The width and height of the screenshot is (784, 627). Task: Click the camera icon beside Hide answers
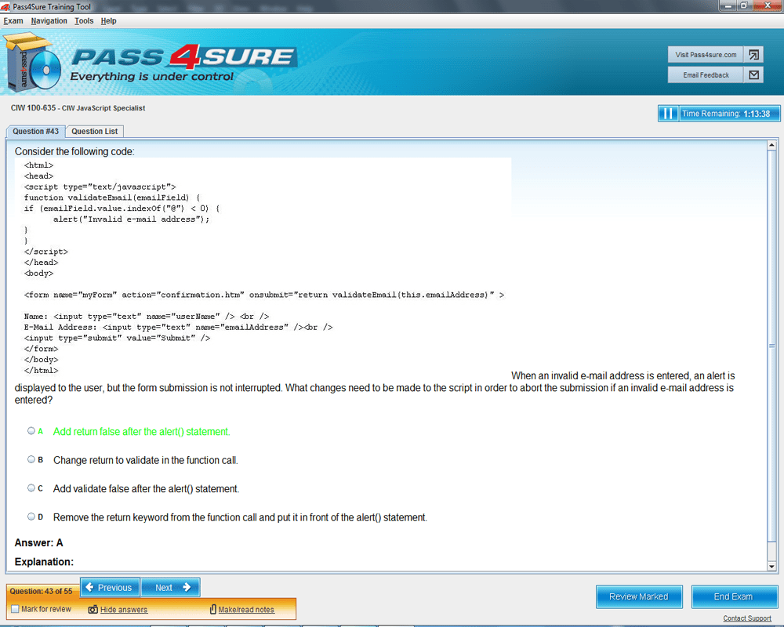tap(93, 610)
